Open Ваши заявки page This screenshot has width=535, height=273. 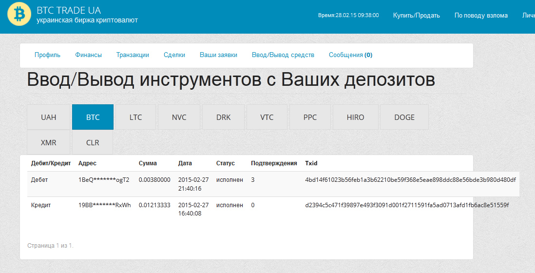click(218, 55)
